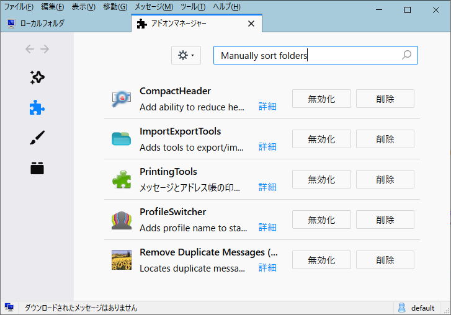451x315 pixels.
Task: Click the PrintingTools green puzzle icon
Action: pos(122,180)
